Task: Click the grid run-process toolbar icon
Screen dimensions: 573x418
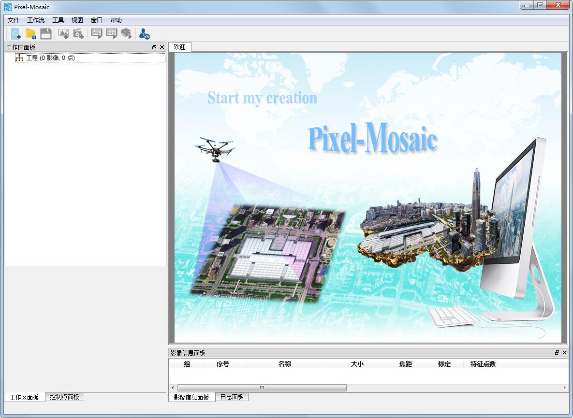Action: (112, 34)
